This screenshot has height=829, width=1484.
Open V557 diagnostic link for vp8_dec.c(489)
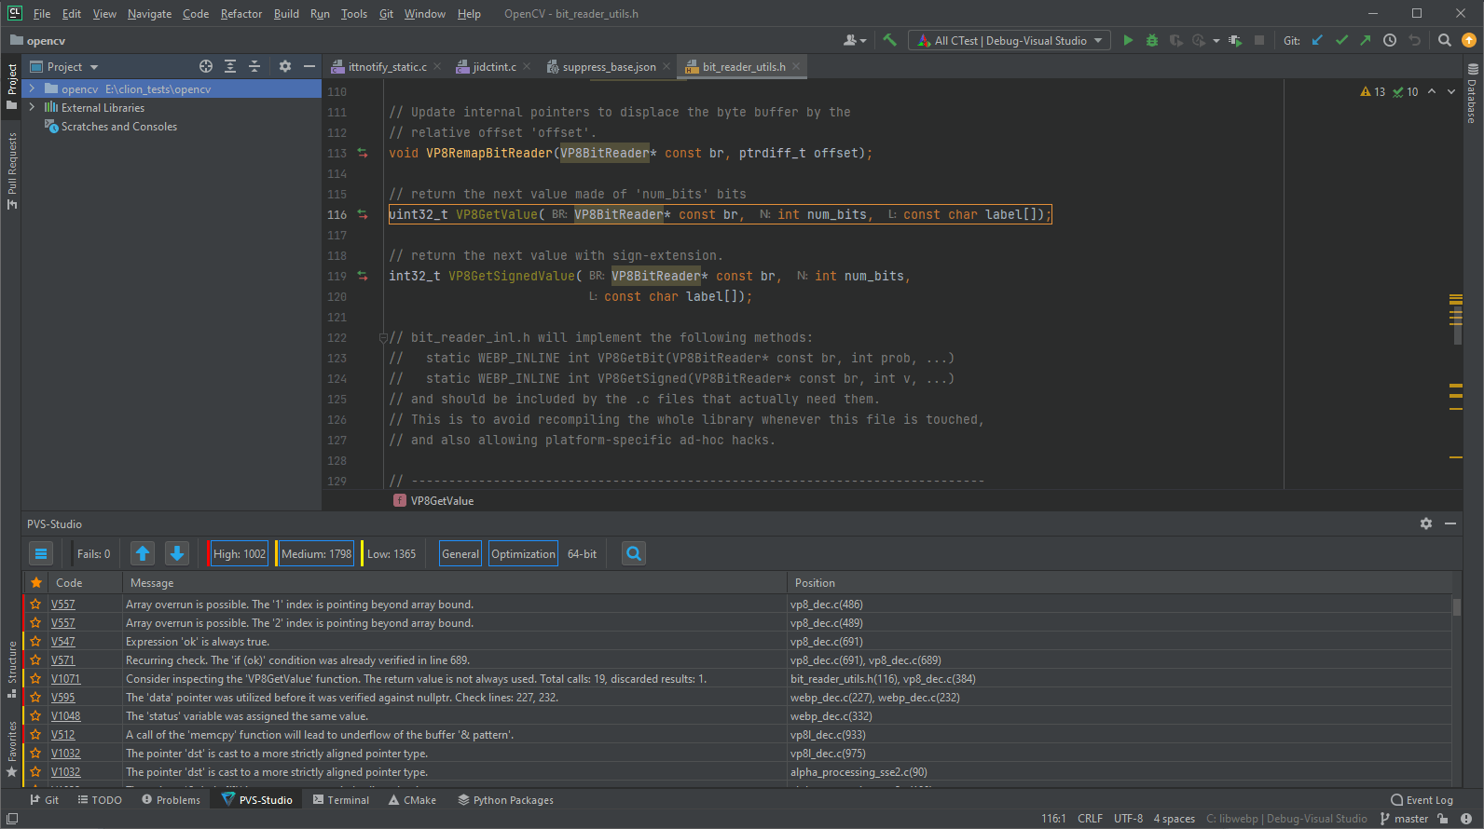(x=62, y=622)
